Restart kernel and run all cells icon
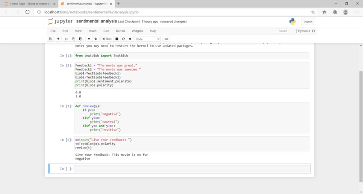The width and height of the screenshot is (363, 194). click(130, 39)
